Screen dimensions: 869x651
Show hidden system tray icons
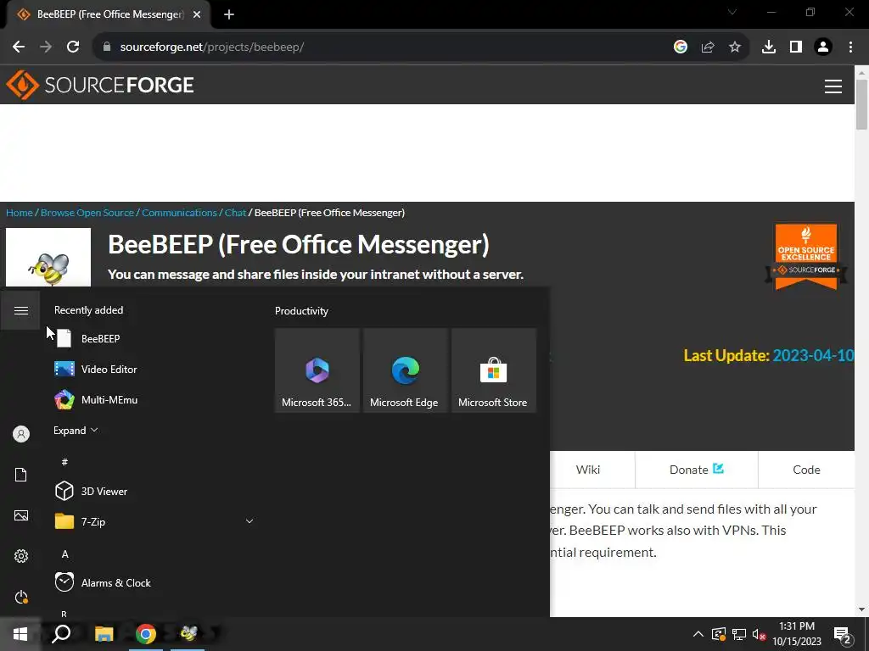coord(698,634)
